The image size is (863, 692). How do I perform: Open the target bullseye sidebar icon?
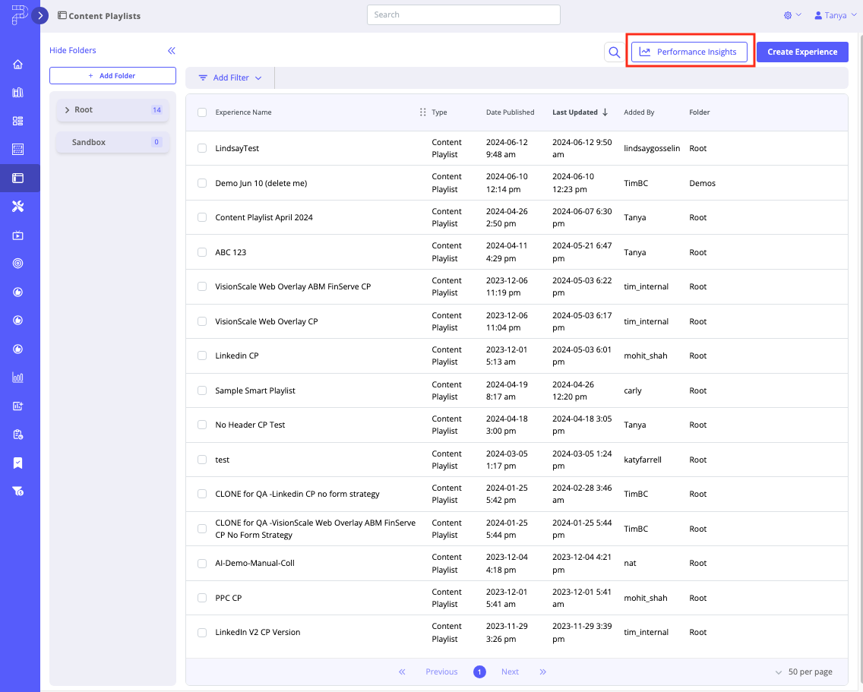[x=17, y=264]
